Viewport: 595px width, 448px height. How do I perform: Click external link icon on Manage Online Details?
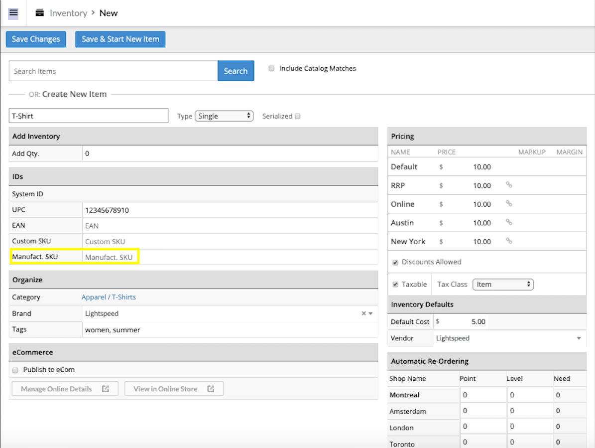pos(106,389)
